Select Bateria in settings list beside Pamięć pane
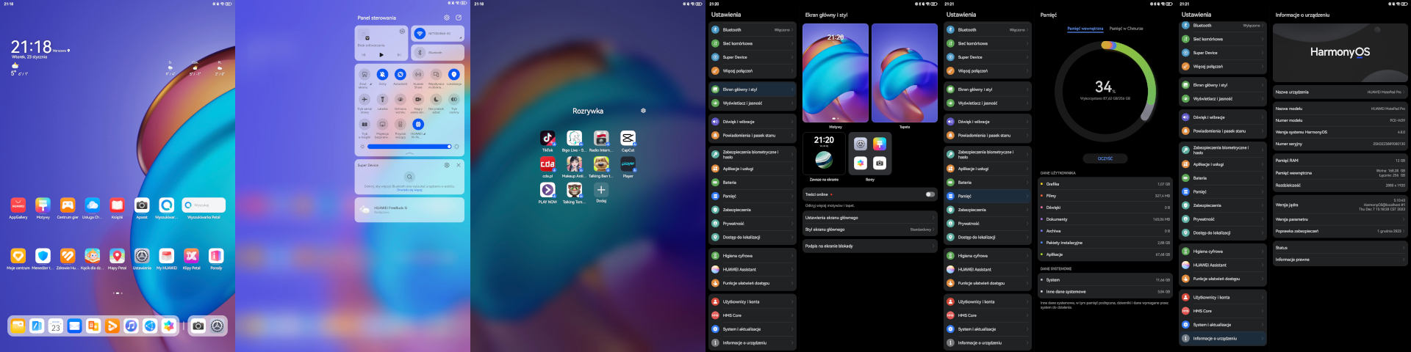 [x=988, y=183]
